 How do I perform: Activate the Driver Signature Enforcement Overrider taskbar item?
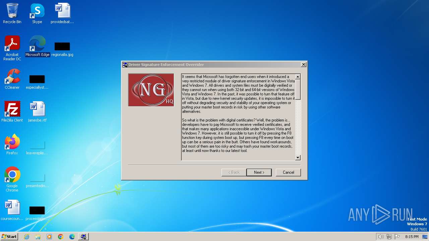83,237
